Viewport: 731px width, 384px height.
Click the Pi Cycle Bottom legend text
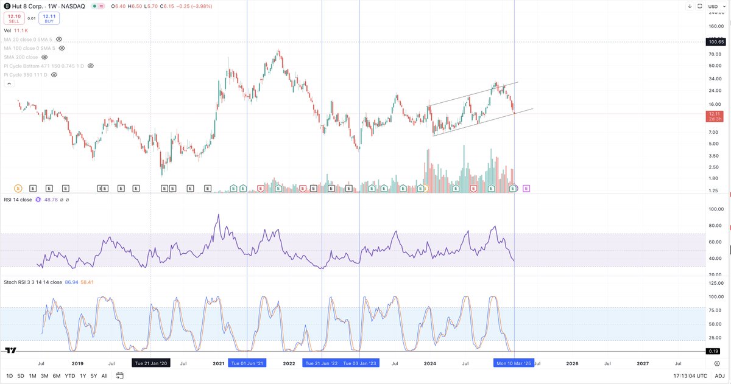pos(44,66)
